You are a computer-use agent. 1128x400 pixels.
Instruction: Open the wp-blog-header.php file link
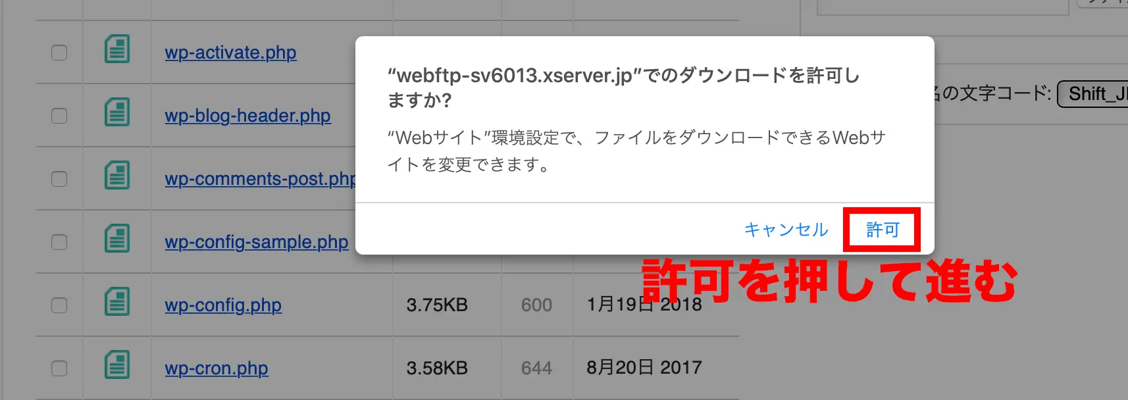point(247,116)
